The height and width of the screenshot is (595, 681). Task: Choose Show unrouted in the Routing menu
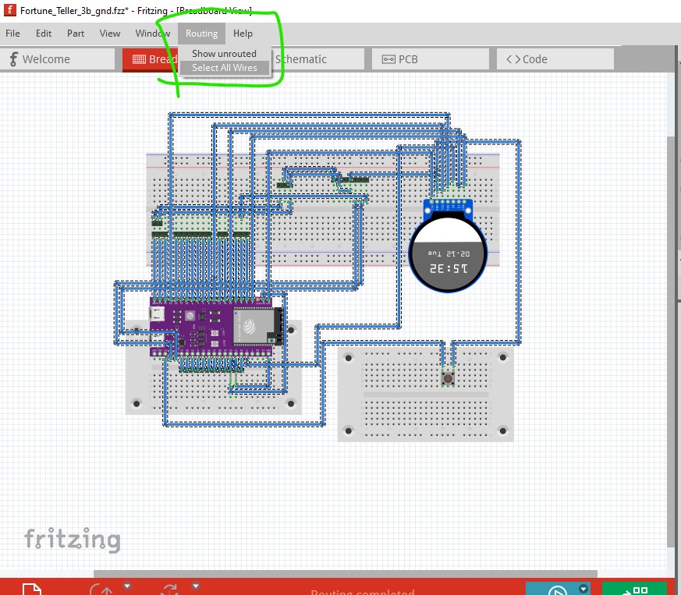pos(225,54)
